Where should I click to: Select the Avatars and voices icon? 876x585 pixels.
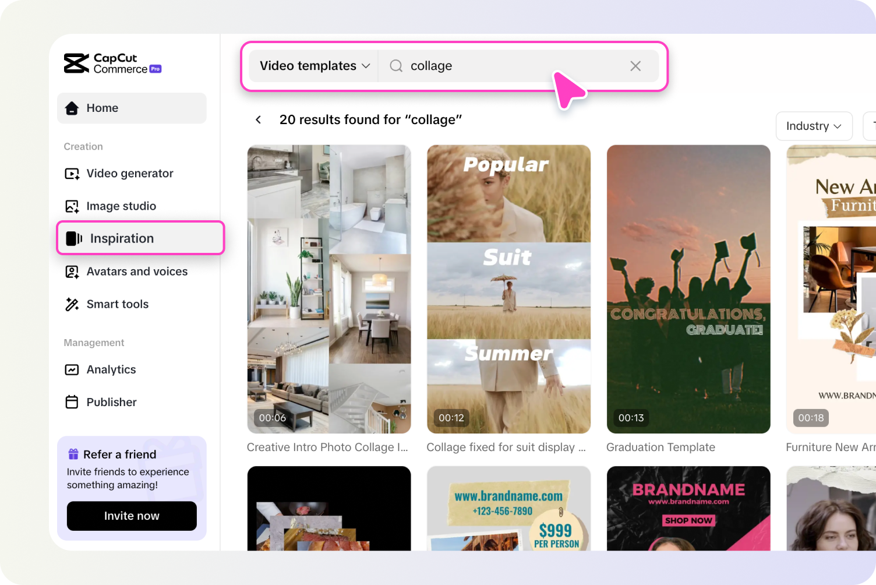pyautogui.click(x=71, y=271)
